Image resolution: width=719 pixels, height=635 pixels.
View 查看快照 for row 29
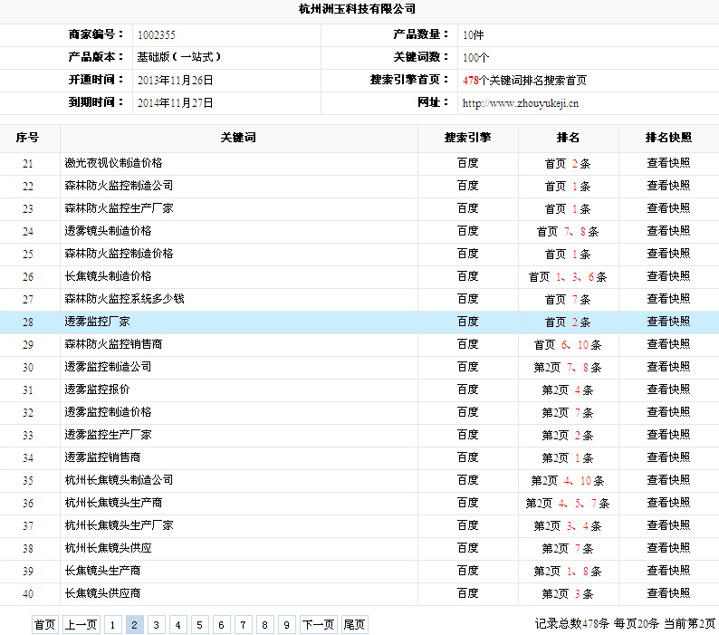click(x=668, y=344)
